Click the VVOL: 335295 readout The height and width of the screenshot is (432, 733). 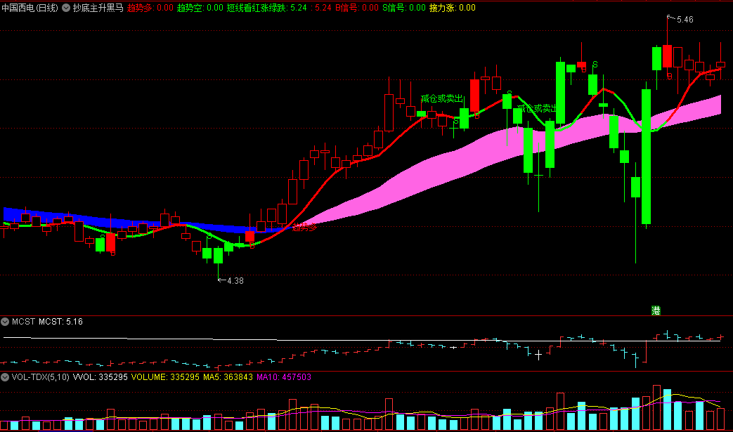[x=100, y=377]
